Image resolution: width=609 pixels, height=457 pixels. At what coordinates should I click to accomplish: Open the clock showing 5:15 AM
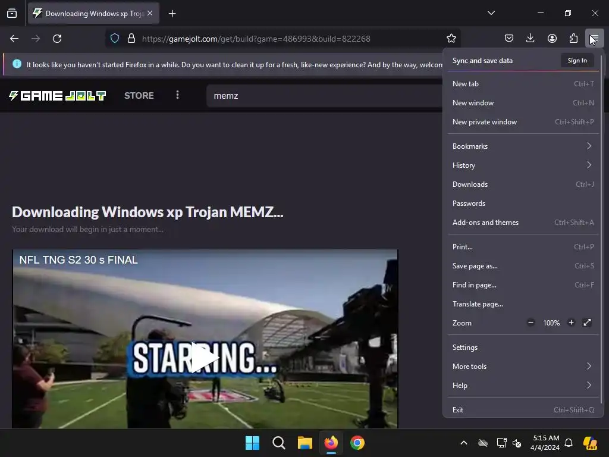coord(545,443)
